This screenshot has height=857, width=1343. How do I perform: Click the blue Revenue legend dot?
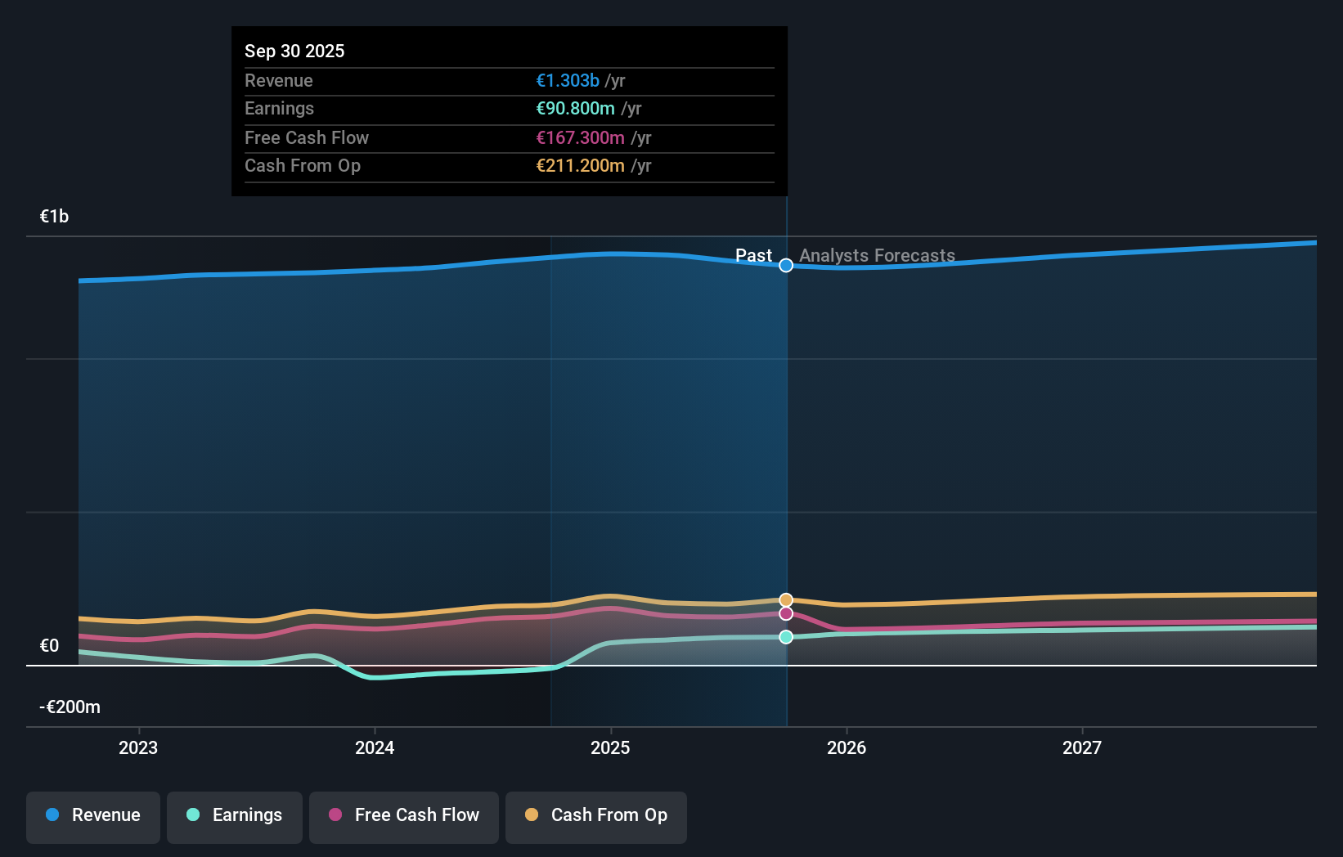[x=51, y=815]
